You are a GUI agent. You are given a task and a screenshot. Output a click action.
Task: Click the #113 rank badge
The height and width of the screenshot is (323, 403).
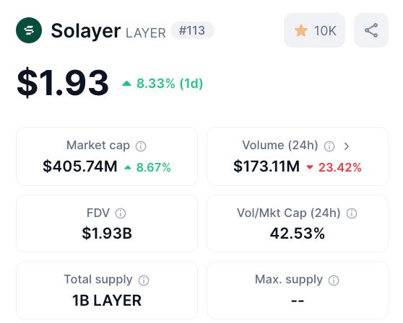coord(192,30)
